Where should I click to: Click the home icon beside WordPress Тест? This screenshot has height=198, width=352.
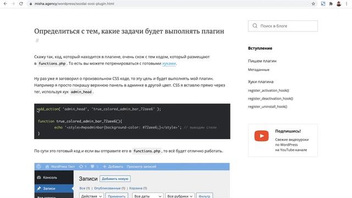click(47, 167)
